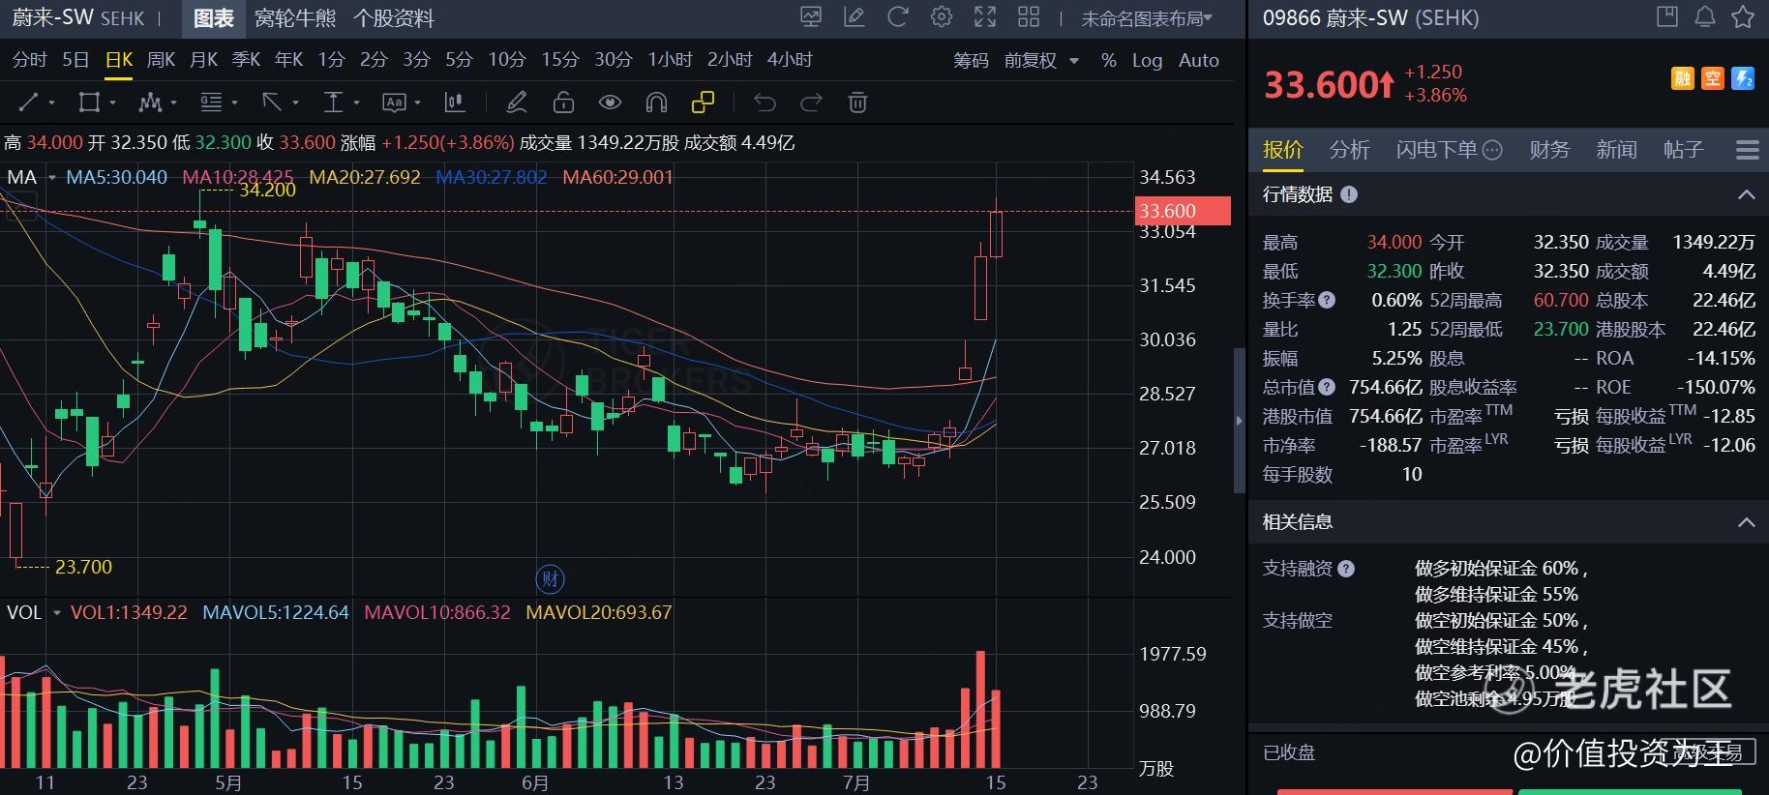The image size is (1769, 795).
Task: Select the trend line drawing tool
Action: (29, 103)
